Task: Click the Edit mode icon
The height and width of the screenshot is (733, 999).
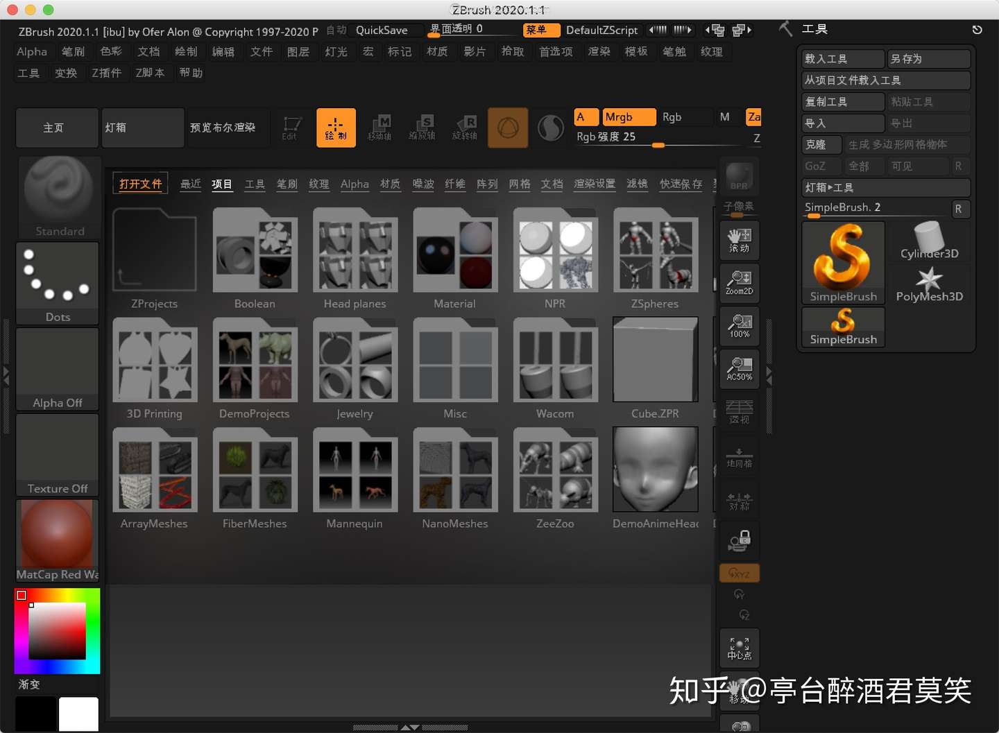Action: coord(292,128)
